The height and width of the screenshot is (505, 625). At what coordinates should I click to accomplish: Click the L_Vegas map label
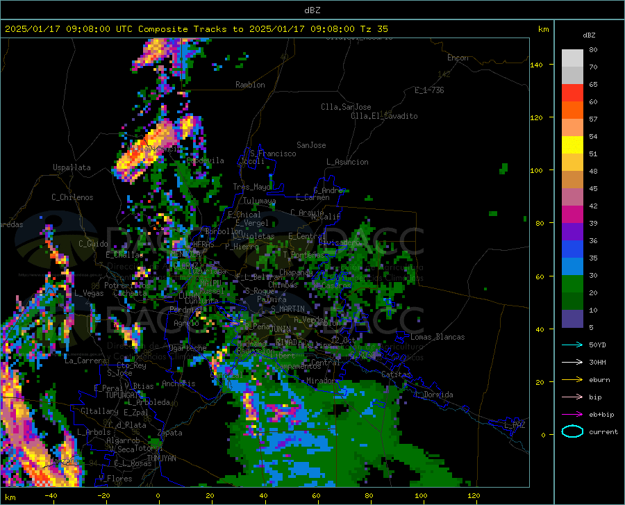click(x=89, y=293)
